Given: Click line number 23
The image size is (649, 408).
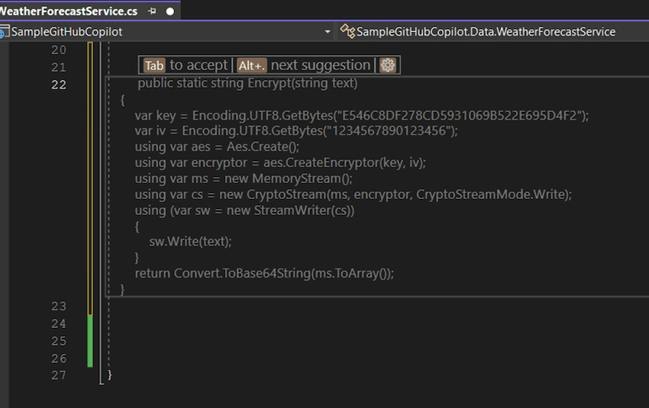Looking at the screenshot, I should tap(59, 307).
